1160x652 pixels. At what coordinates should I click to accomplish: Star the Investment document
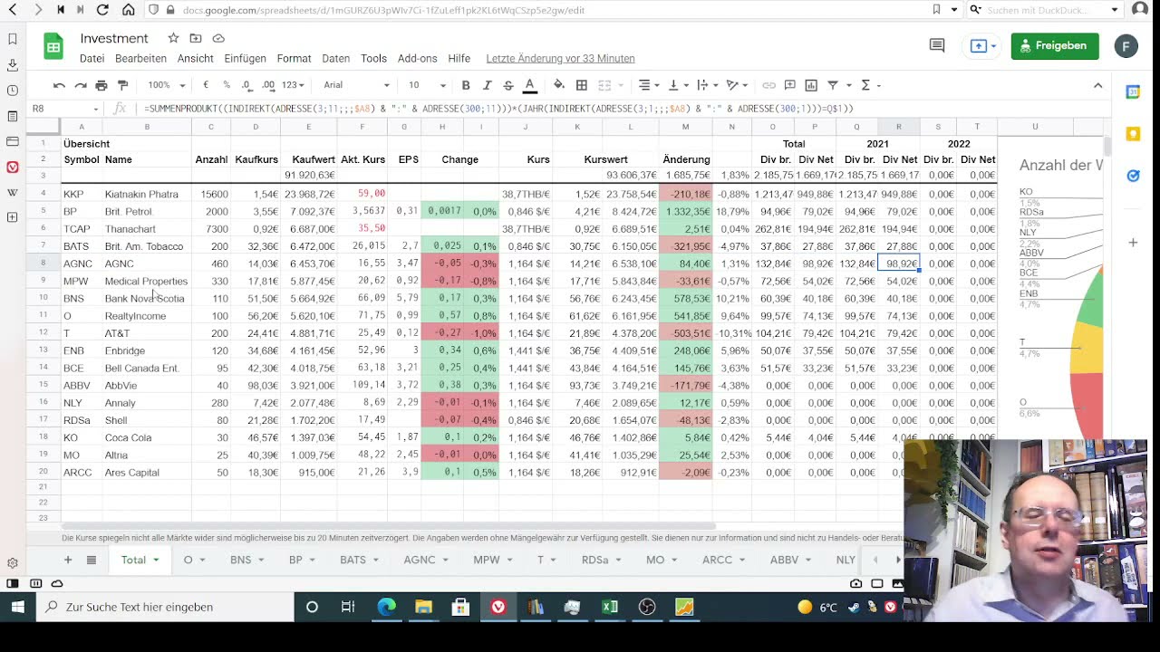pos(173,38)
